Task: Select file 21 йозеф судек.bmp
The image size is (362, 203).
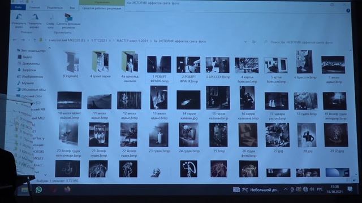Action: [98, 140]
